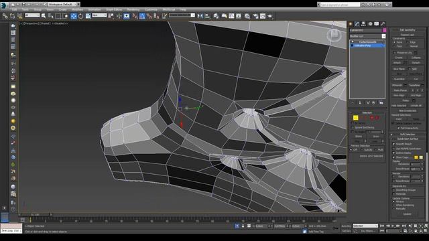Open the Hierarchy command panel tab

point(363,24)
